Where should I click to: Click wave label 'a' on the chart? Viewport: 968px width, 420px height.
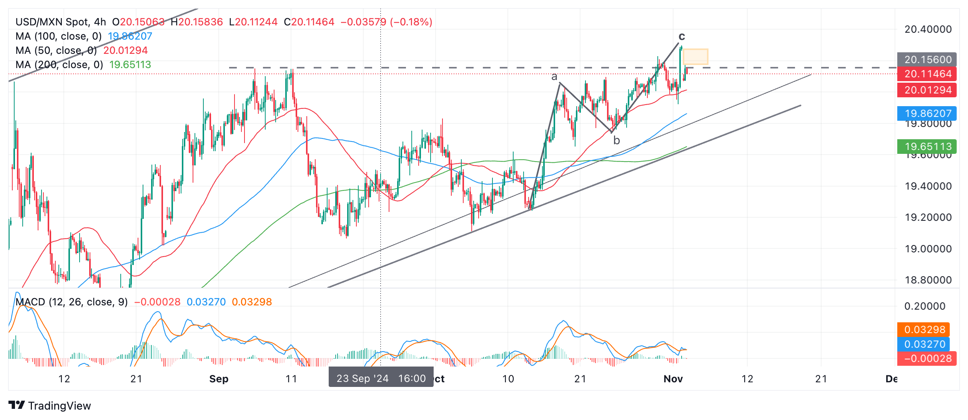tap(554, 77)
